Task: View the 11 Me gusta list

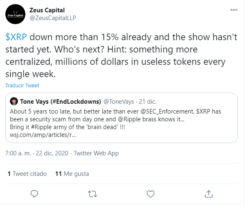Action: (x=72, y=174)
